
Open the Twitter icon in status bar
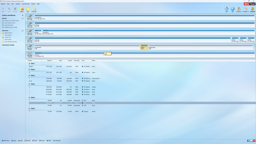coord(251,141)
